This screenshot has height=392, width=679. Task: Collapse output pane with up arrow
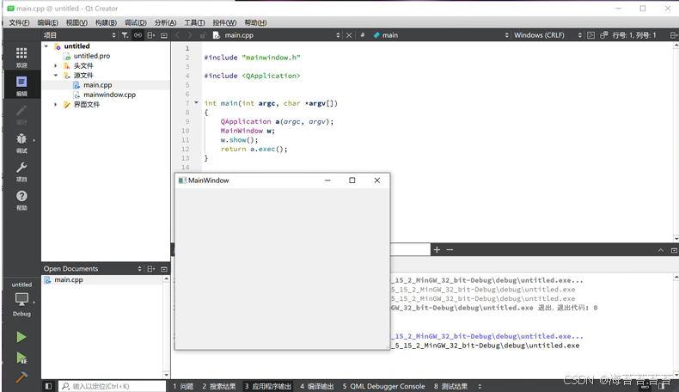click(661, 250)
